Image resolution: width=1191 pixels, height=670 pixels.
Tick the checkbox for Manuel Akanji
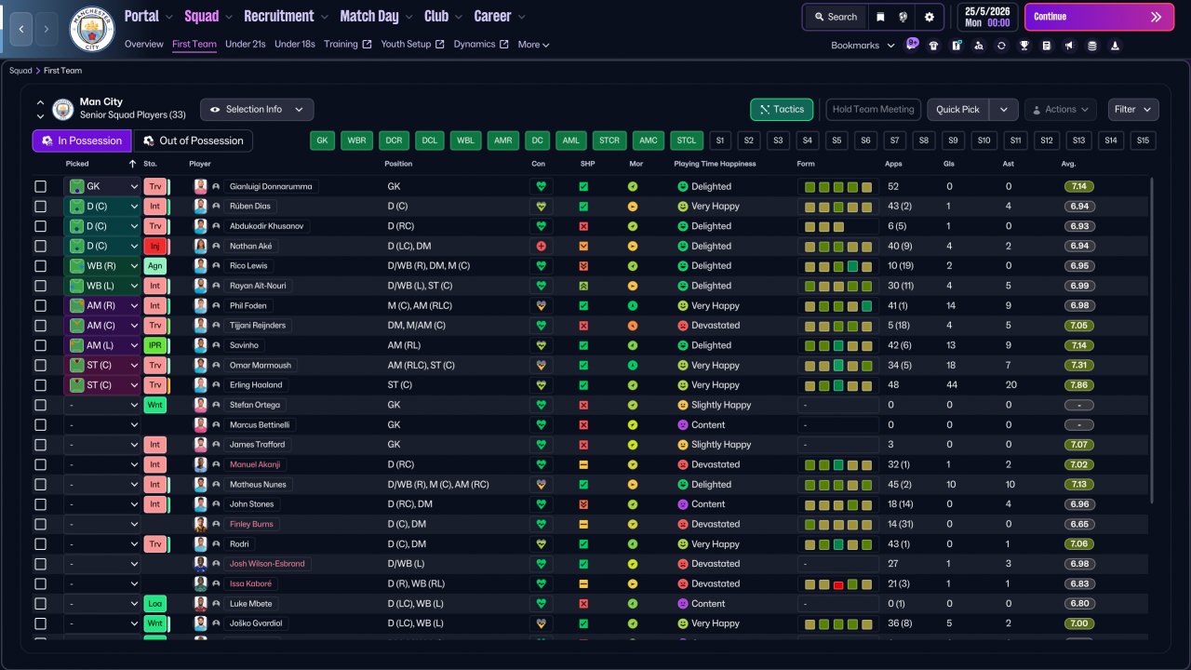(x=40, y=464)
